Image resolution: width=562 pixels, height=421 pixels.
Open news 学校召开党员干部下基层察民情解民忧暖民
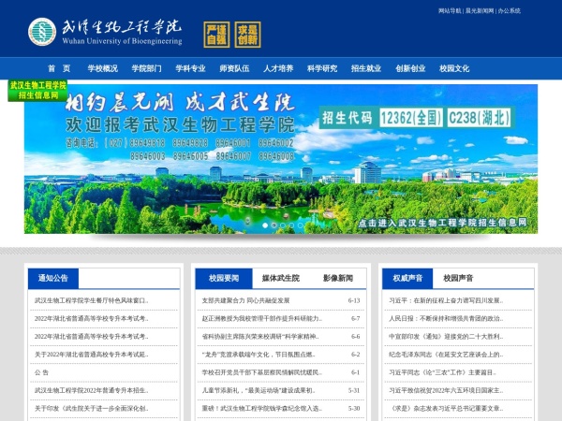pyautogui.click(x=262, y=372)
